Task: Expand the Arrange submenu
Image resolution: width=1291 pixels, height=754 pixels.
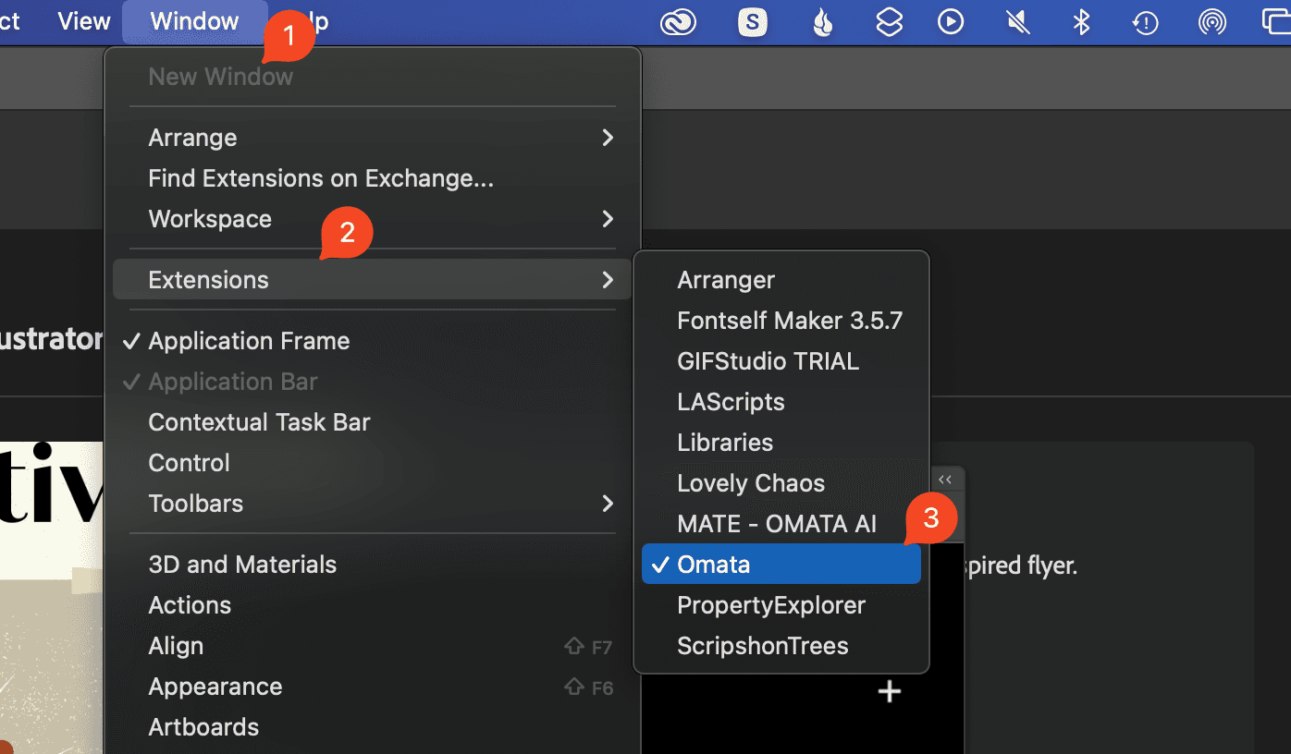Action: 373,138
